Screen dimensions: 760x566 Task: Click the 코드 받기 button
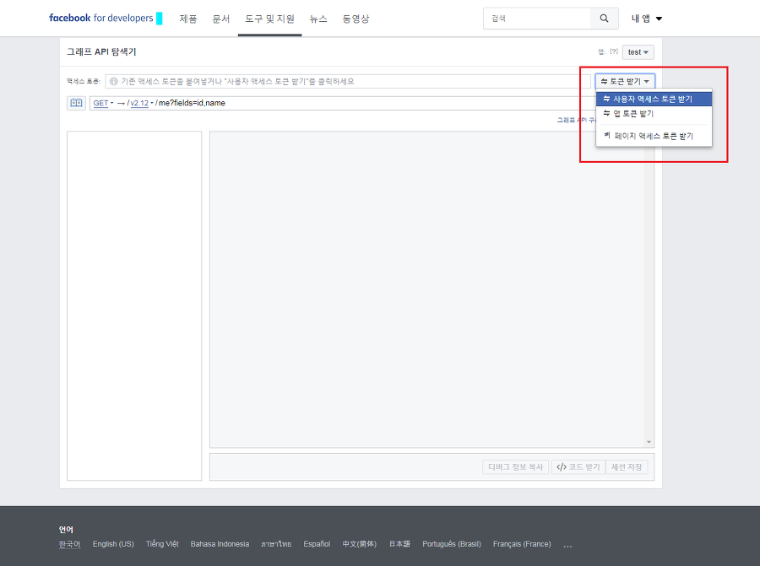coord(578,466)
